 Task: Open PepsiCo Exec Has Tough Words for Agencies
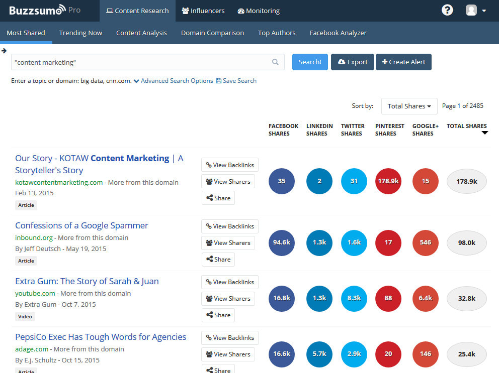pos(101,337)
